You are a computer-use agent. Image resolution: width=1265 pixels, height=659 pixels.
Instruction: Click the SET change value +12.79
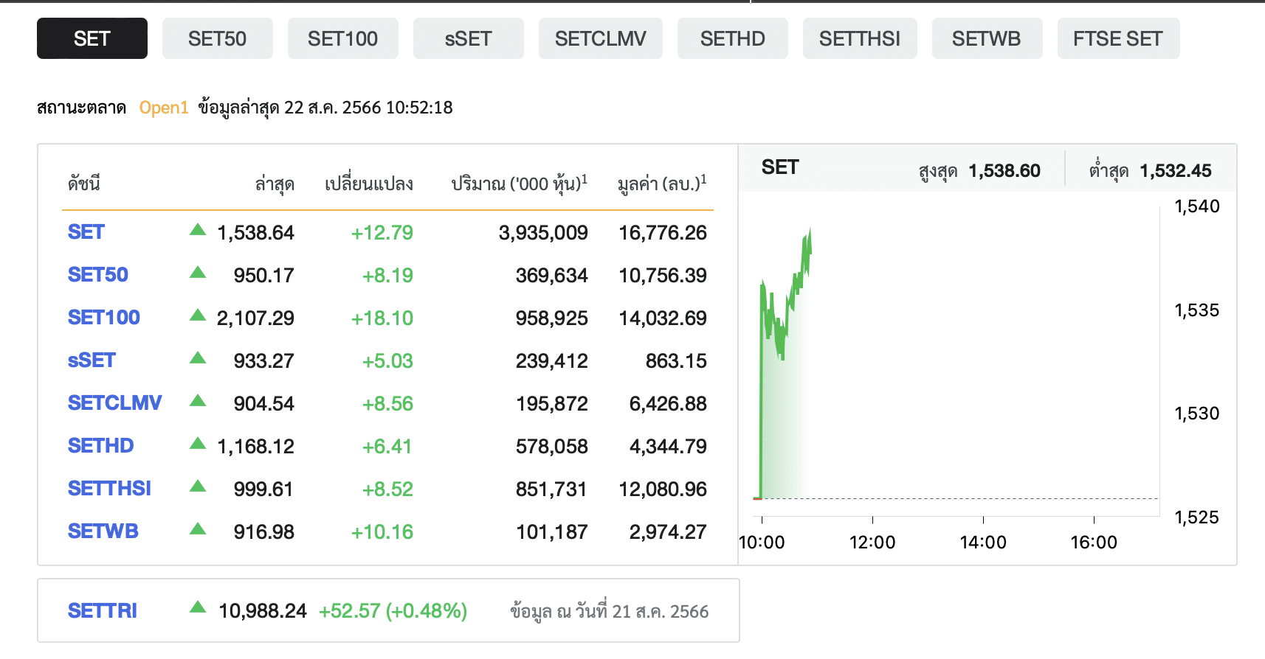click(382, 233)
